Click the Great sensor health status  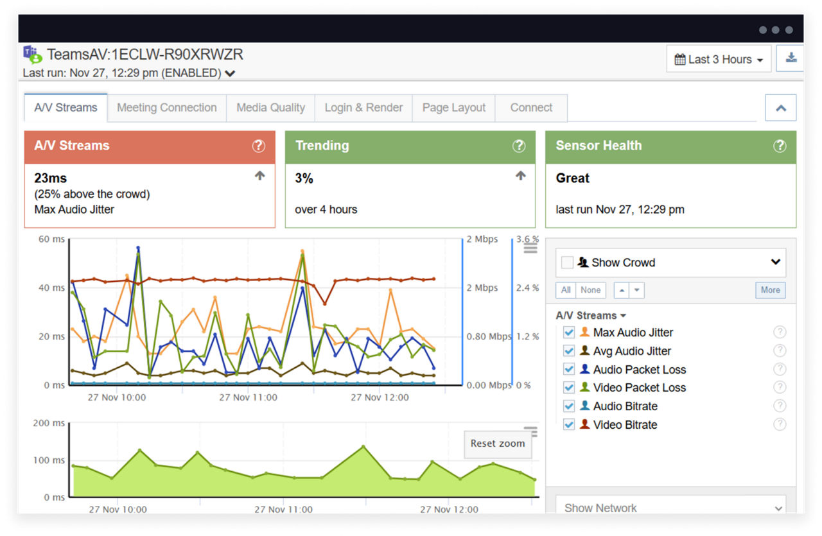tap(573, 178)
